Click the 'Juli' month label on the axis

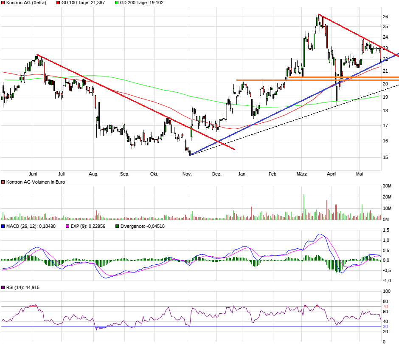coord(61,174)
